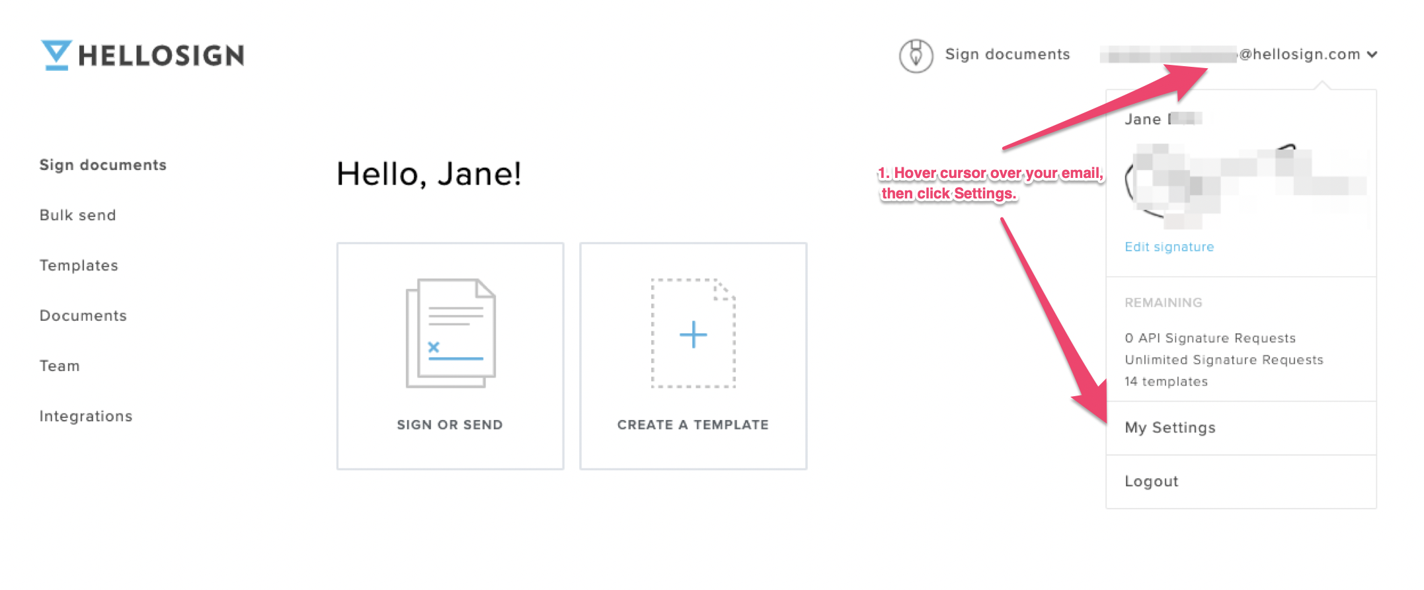Click the HELLOSIGN wordmark text
The image size is (1424, 590).
[161, 56]
